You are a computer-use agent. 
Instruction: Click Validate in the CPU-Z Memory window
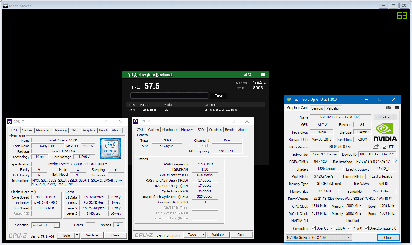218,235
